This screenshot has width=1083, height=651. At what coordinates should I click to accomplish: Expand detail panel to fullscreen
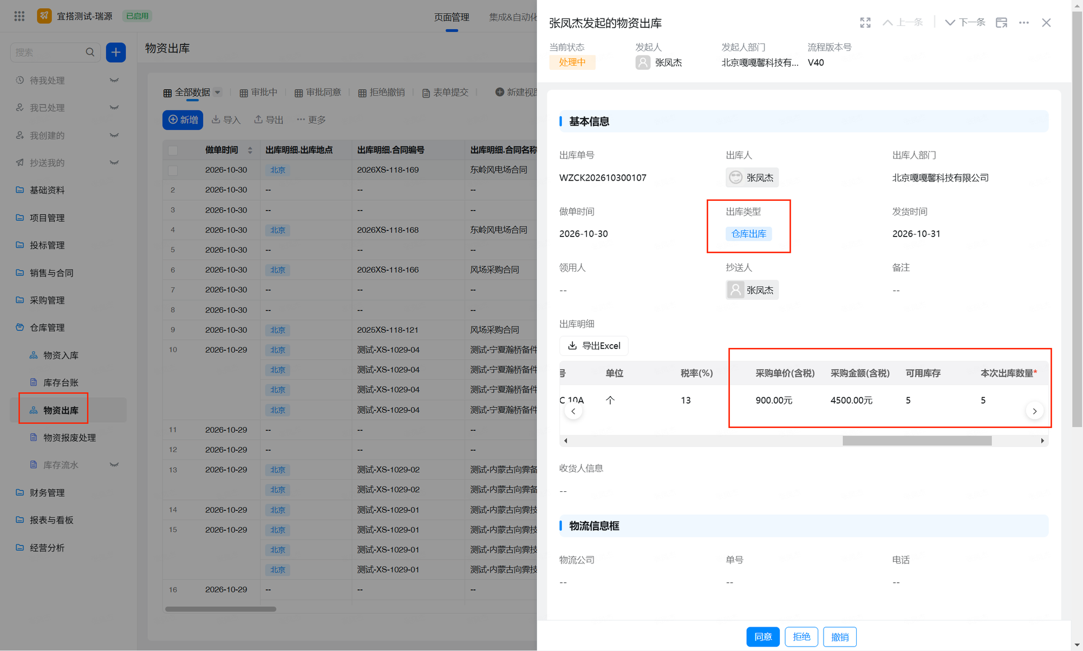(x=865, y=23)
